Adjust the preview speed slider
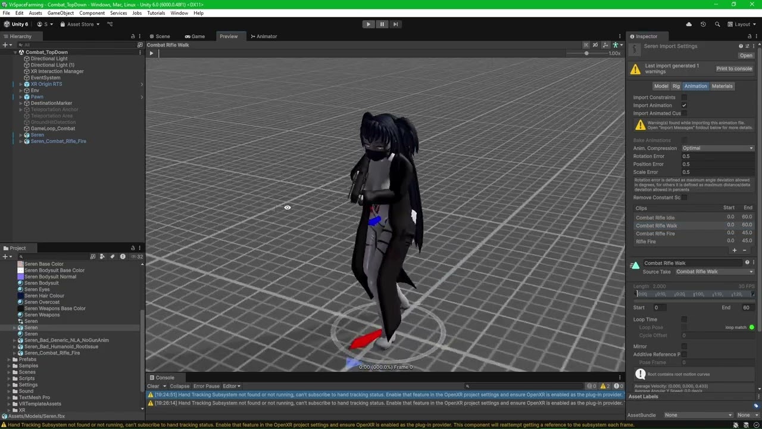Viewport: 762px width, 429px height. click(586, 53)
